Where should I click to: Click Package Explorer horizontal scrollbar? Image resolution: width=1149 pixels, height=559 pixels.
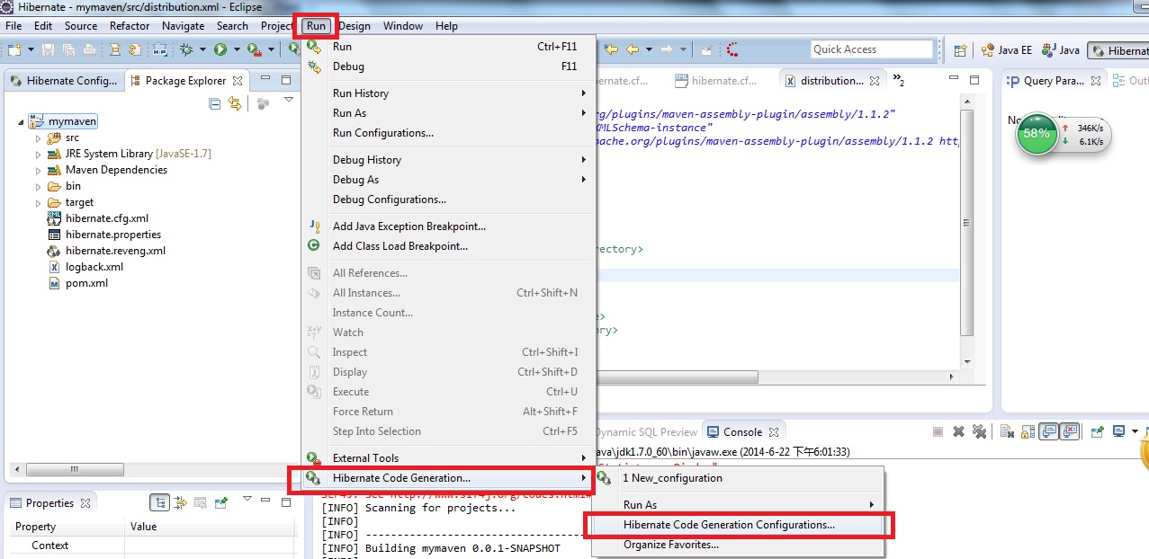[x=76, y=469]
